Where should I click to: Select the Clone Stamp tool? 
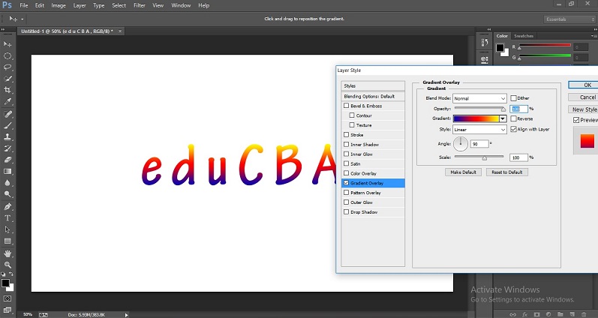point(8,137)
